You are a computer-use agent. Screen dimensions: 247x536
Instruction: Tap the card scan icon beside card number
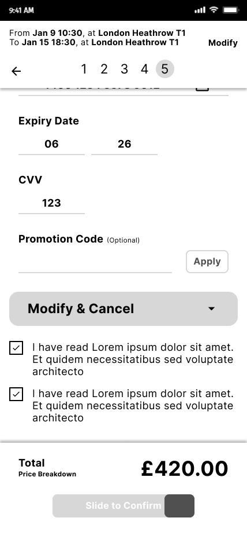202,89
